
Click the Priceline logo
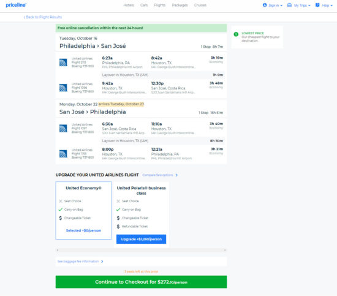pyautogui.click(x=16, y=5)
